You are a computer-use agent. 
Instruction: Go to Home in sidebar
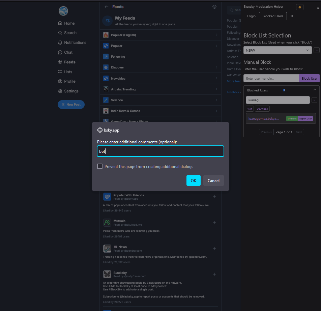coord(66,23)
